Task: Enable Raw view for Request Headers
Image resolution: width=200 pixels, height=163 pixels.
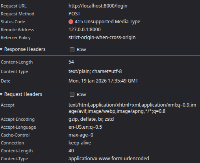Action: 72,94
